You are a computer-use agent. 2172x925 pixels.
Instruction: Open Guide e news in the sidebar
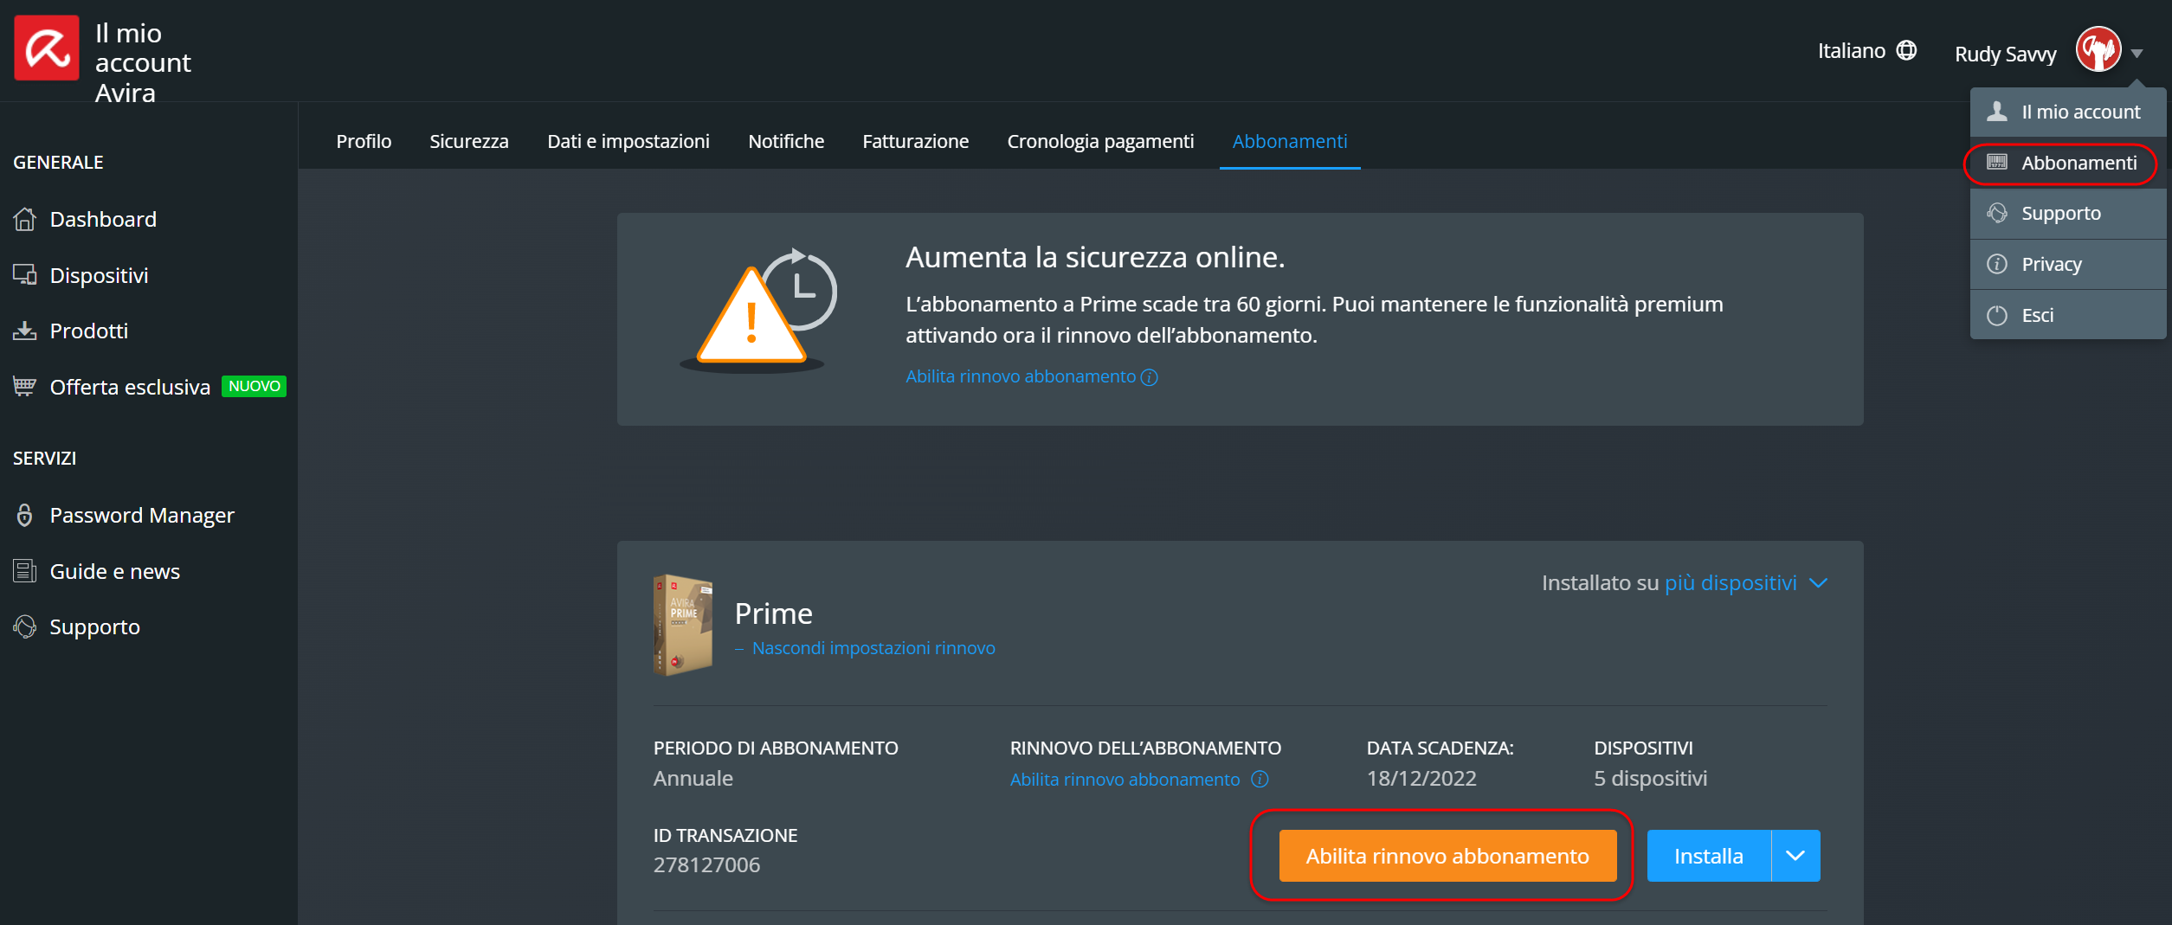pyautogui.click(x=114, y=571)
